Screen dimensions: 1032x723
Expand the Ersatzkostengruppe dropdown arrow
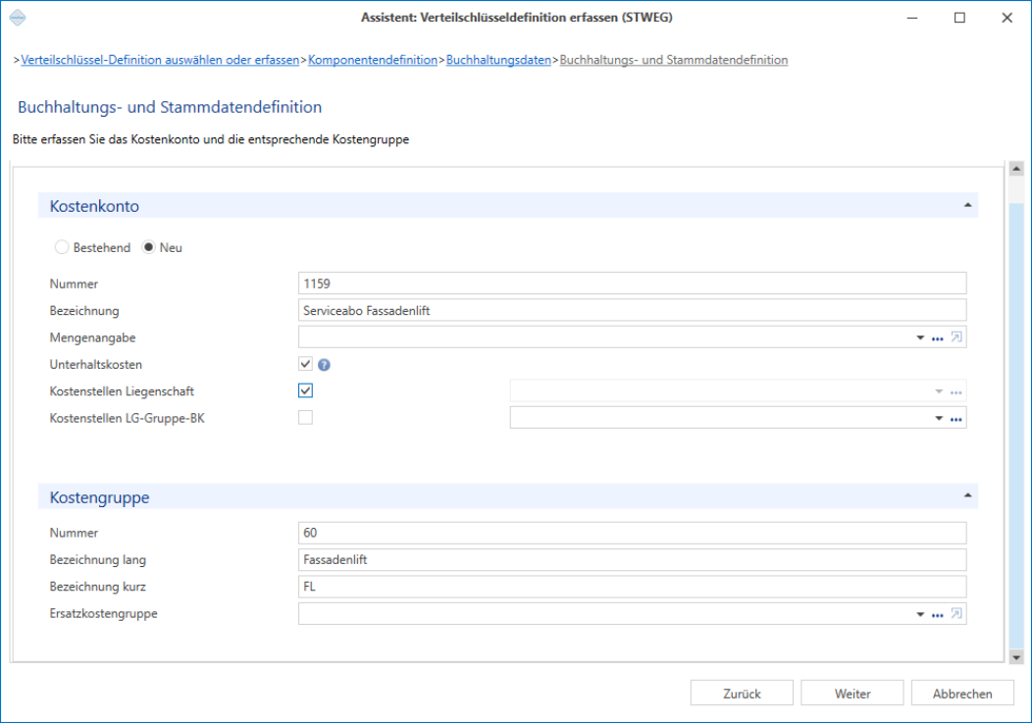(920, 614)
